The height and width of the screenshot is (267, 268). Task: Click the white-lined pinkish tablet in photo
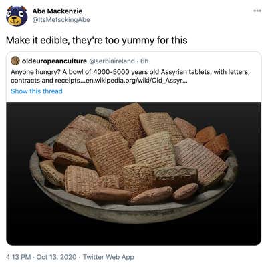point(200,161)
